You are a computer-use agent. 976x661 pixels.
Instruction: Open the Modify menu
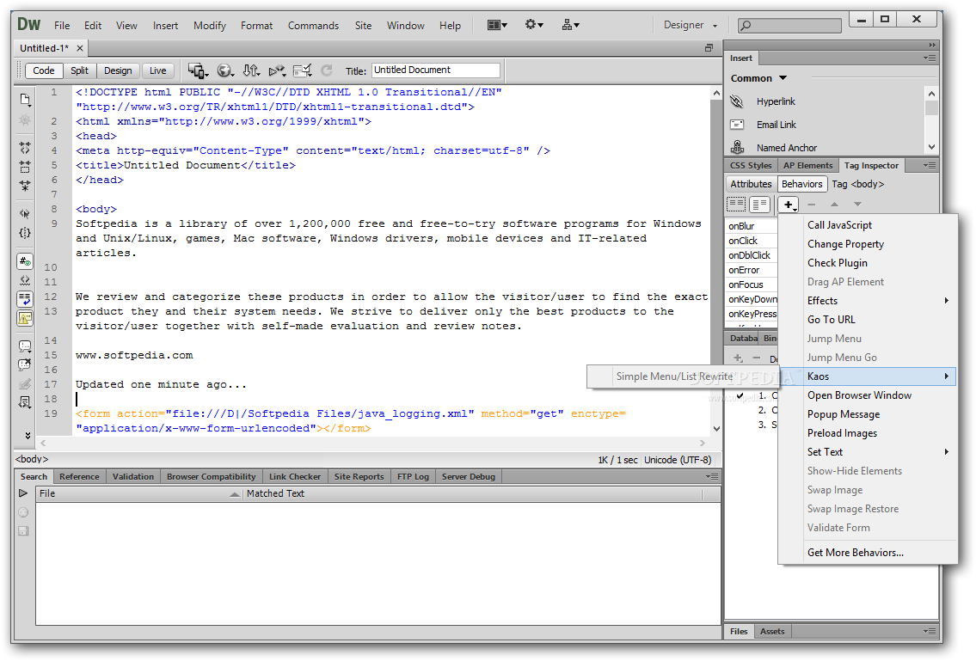pyautogui.click(x=210, y=26)
